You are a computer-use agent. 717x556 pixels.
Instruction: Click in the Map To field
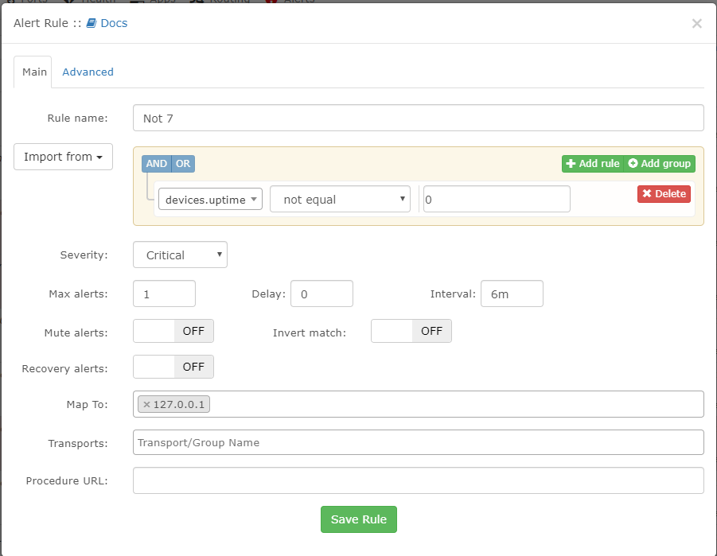[418, 404]
